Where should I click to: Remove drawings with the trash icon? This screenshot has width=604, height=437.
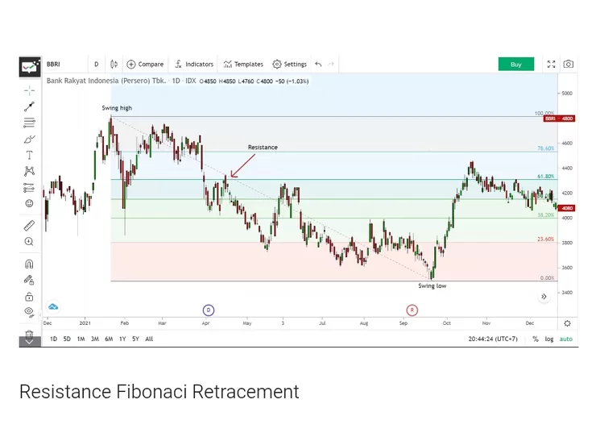click(29, 334)
